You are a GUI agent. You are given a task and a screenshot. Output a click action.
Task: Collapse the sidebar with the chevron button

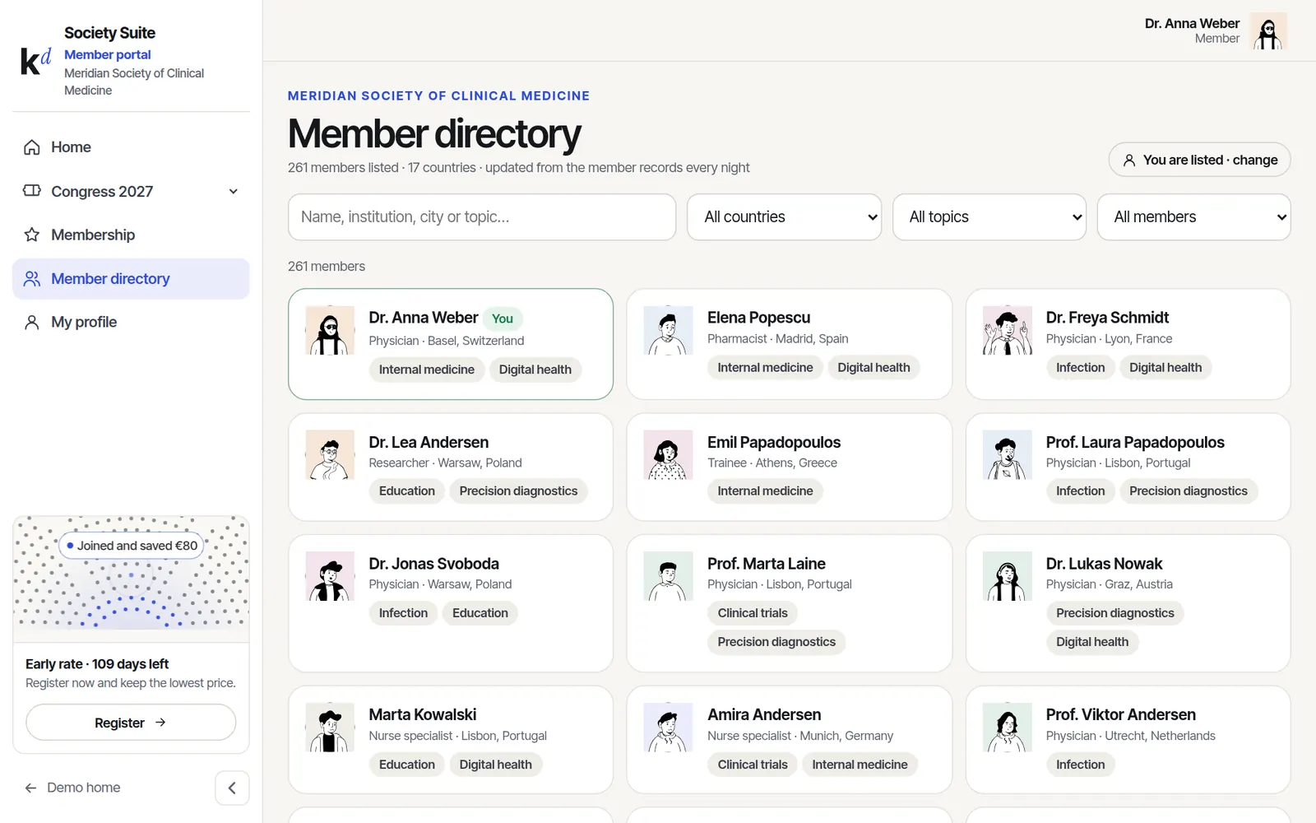click(x=232, y=788)
